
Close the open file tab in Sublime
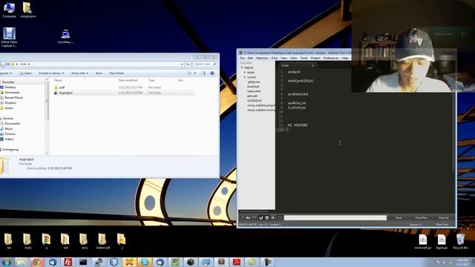click(x=312, y=65)
